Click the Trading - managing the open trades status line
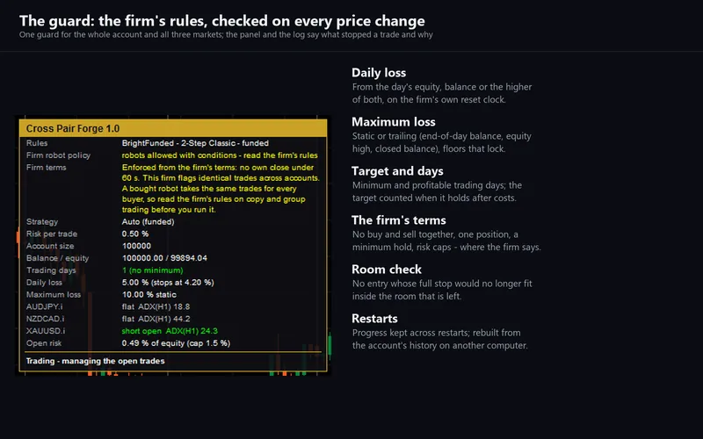703x439 pixels. 95,361
